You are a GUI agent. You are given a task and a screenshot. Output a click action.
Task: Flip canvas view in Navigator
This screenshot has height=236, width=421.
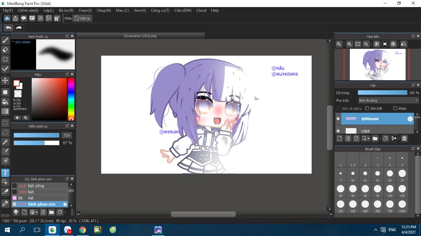coord(404,44)
